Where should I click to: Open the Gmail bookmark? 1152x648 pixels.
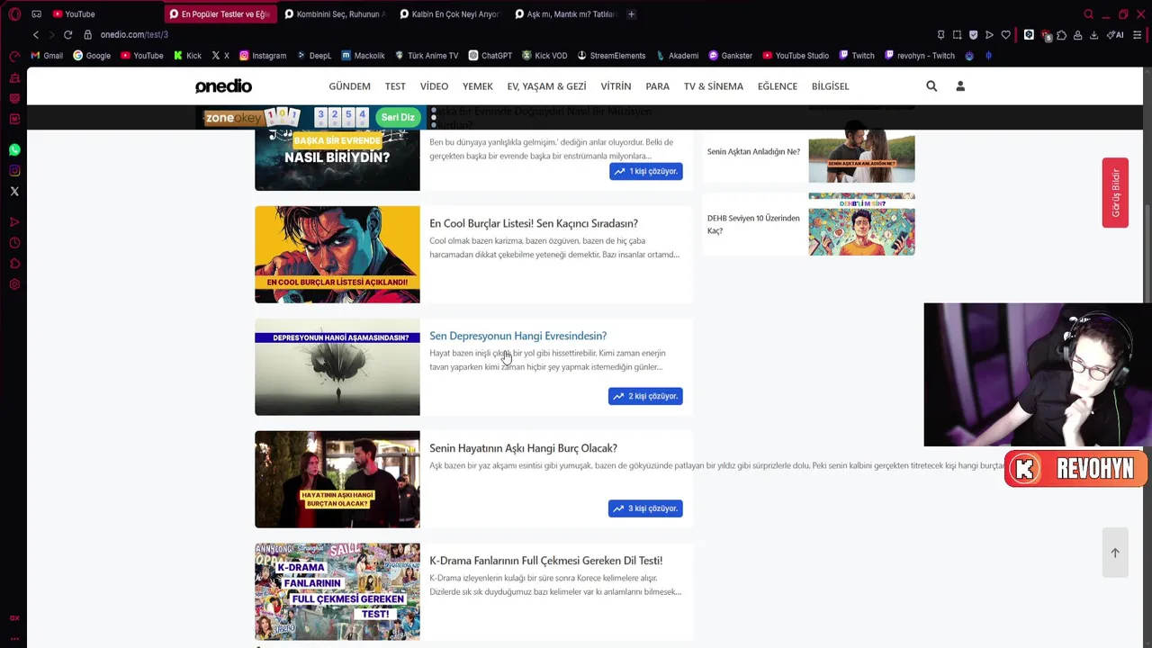coord(47,56)
